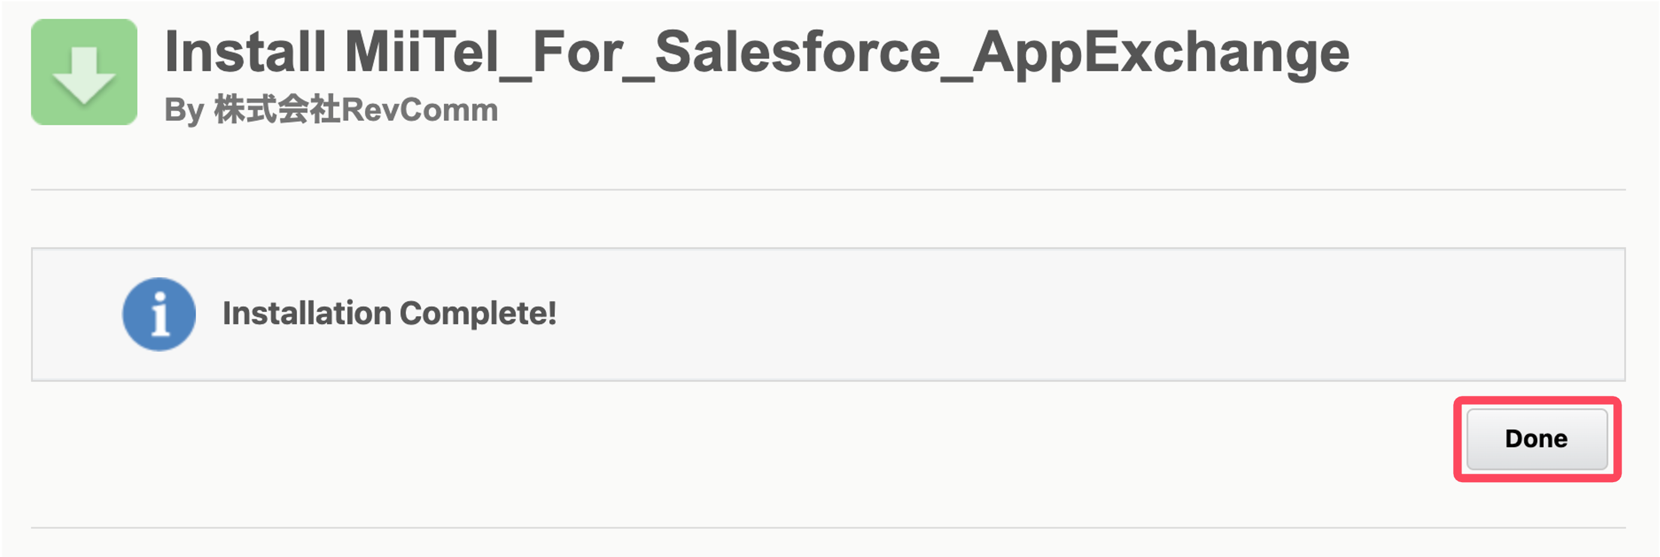Select the Install MiiTel_For_Salesforce_AppExchange heading
Image resolution: width=1660 pixels, height=557 pixels.
[x=757, y=53]
